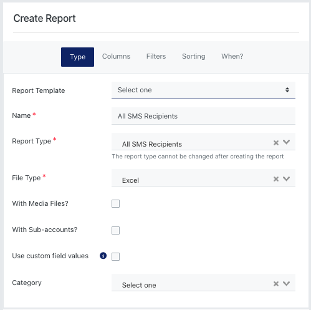Select the When? tab
311x310 pixels.
coord(232,56)
